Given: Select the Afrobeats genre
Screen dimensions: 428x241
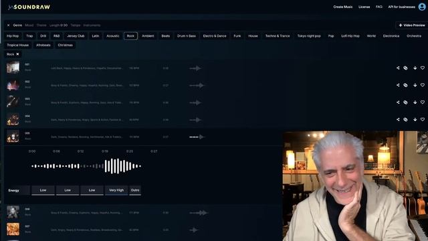Looking at the screenshot, I should point(43,45).
